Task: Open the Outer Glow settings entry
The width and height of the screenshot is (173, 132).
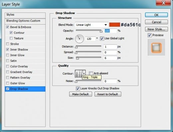Action: point(18,83)
